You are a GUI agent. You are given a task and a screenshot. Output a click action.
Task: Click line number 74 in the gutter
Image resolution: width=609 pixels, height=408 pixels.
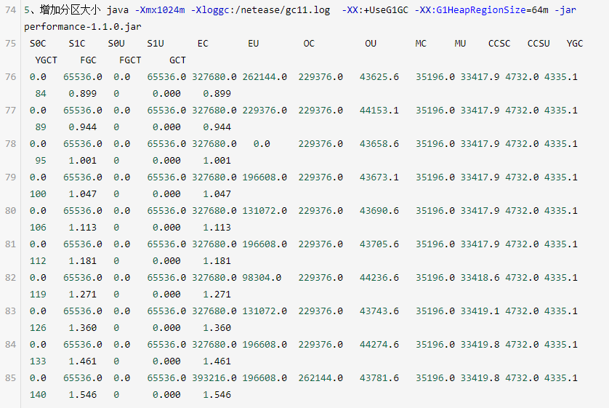(x=10, y=9)
